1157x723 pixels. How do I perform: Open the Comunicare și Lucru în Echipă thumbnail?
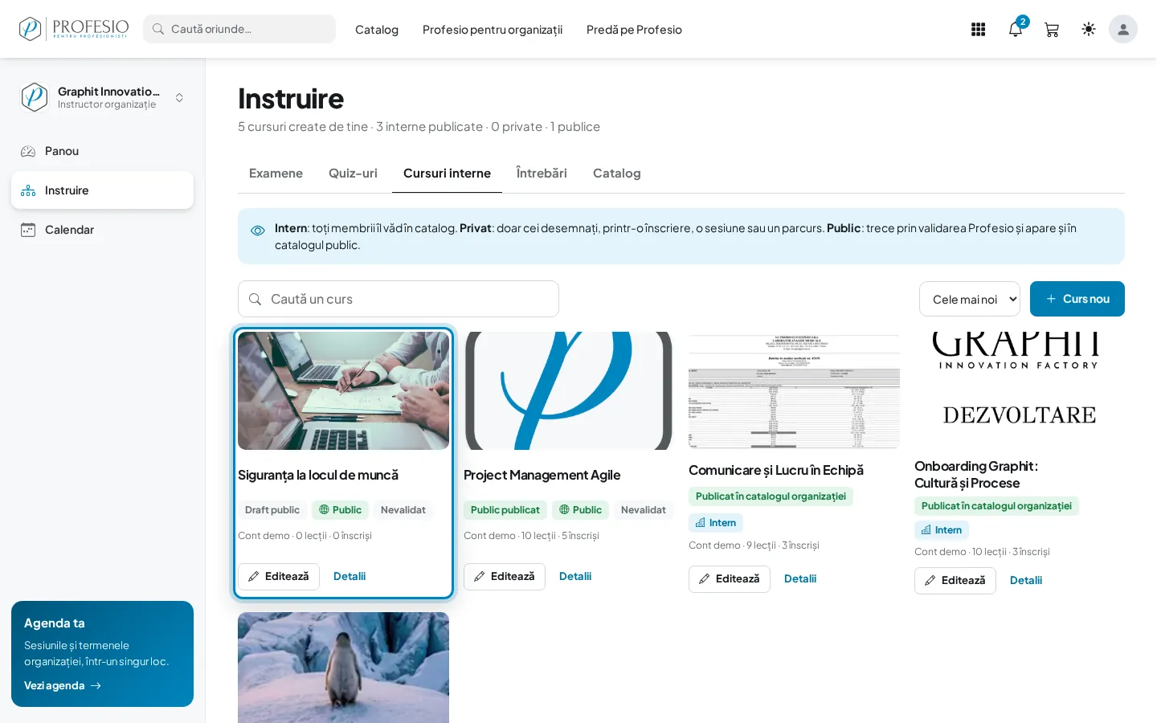[x=794, y=390]
